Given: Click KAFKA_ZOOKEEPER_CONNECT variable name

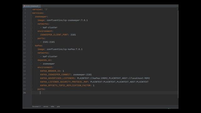Looking at the screenshot, I should (55, 75).
